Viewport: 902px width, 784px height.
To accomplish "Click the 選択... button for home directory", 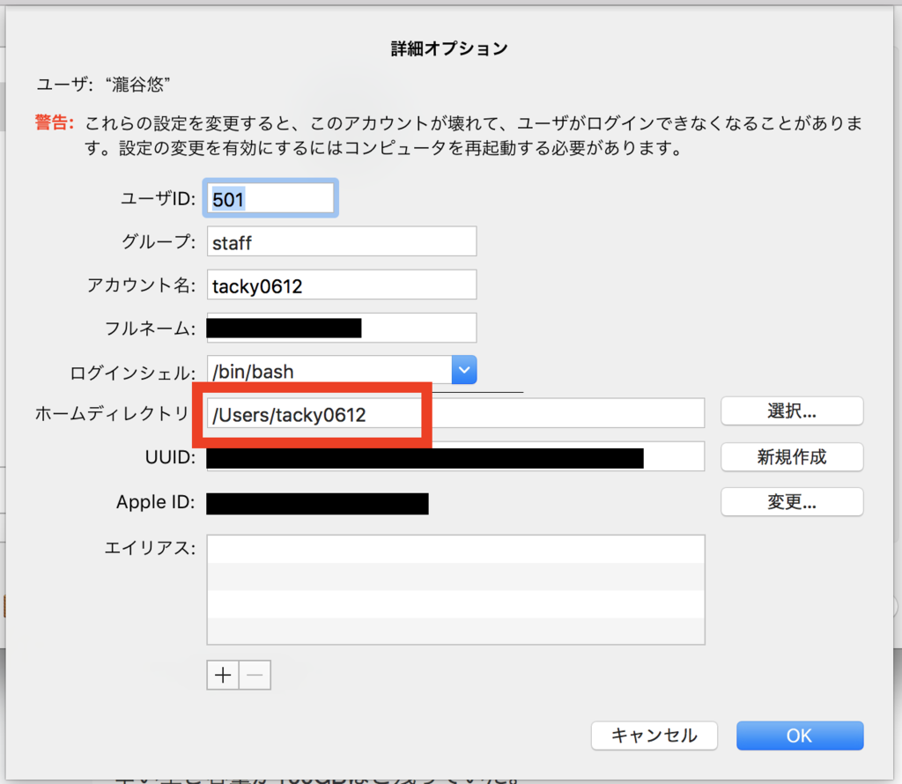I will pyautogui.click(x=792, y=410).
